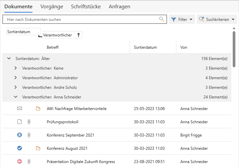Open the Suchkriterien dropdown

(x=217, y=20)
